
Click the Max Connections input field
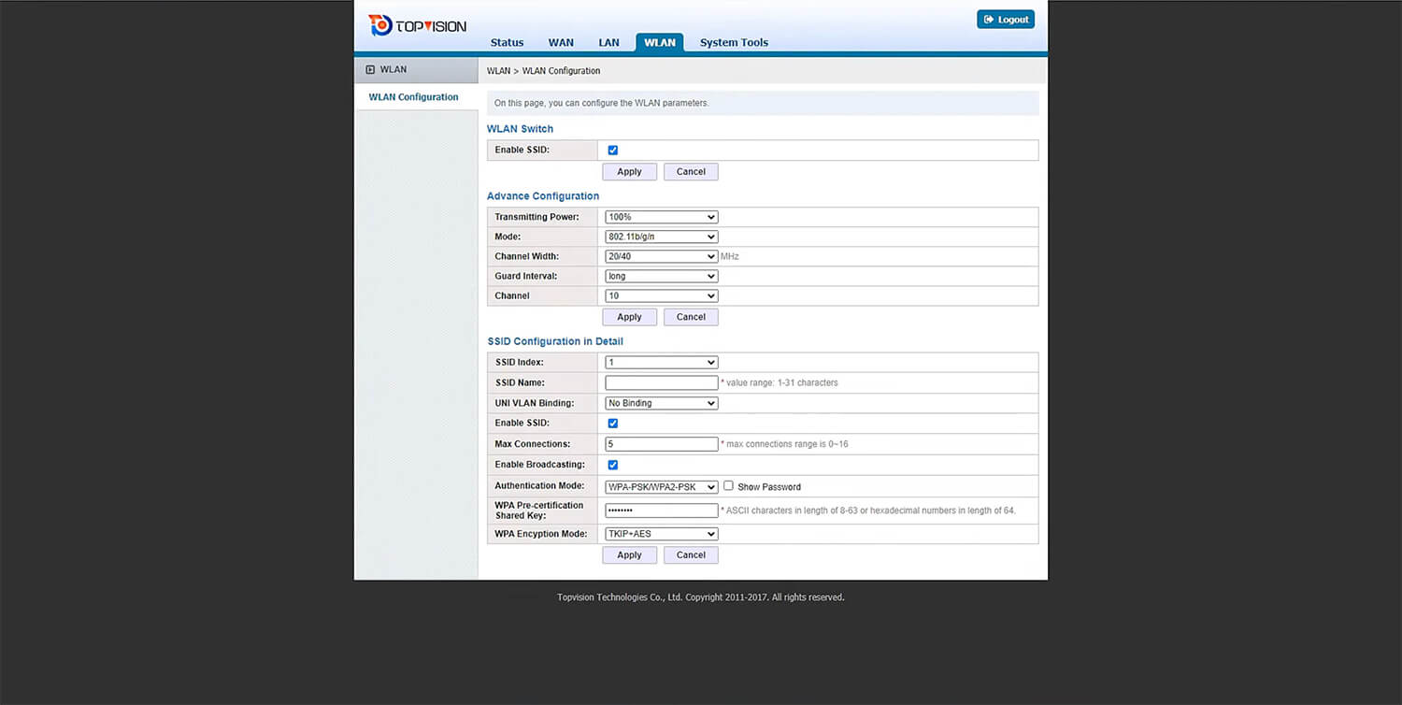(661, 444)
